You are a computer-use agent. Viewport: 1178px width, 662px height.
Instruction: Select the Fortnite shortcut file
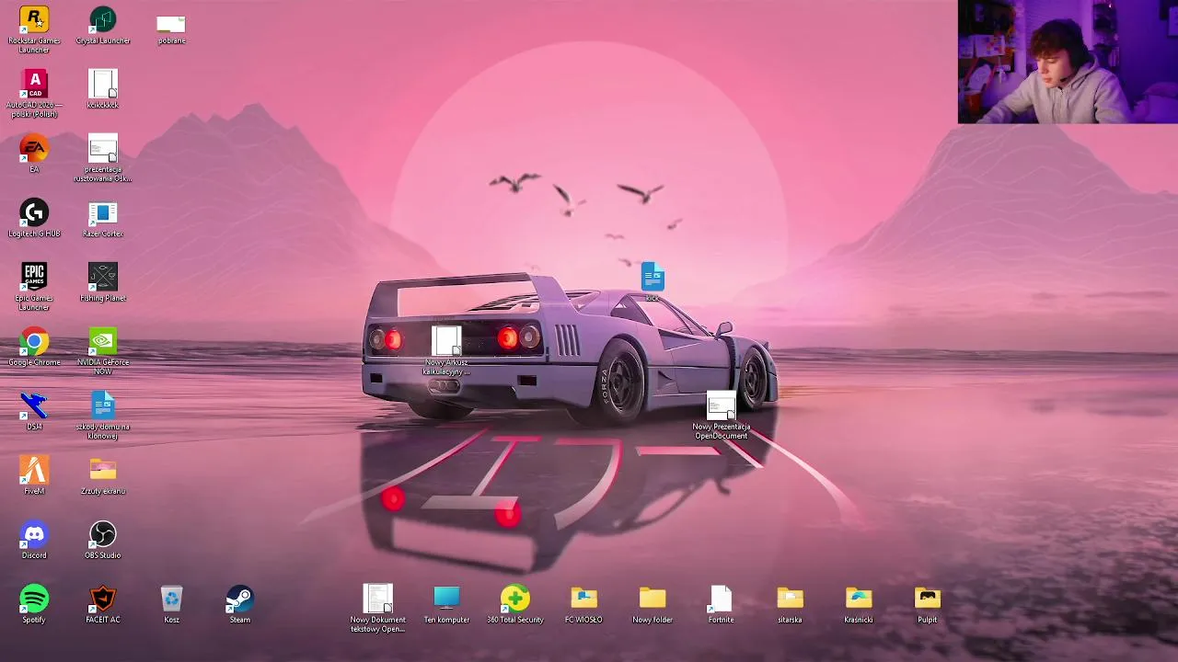721,604
